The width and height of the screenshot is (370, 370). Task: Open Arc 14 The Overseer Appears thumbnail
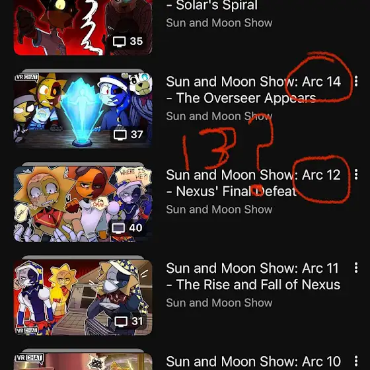83,110
